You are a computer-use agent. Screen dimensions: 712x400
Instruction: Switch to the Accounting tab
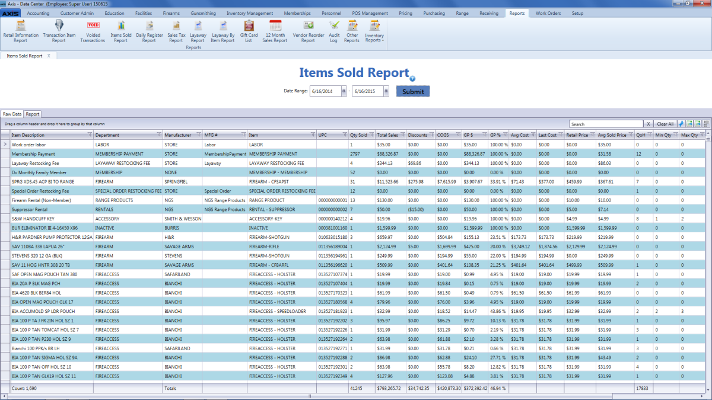pyautogui.click(x=38, y=13)
